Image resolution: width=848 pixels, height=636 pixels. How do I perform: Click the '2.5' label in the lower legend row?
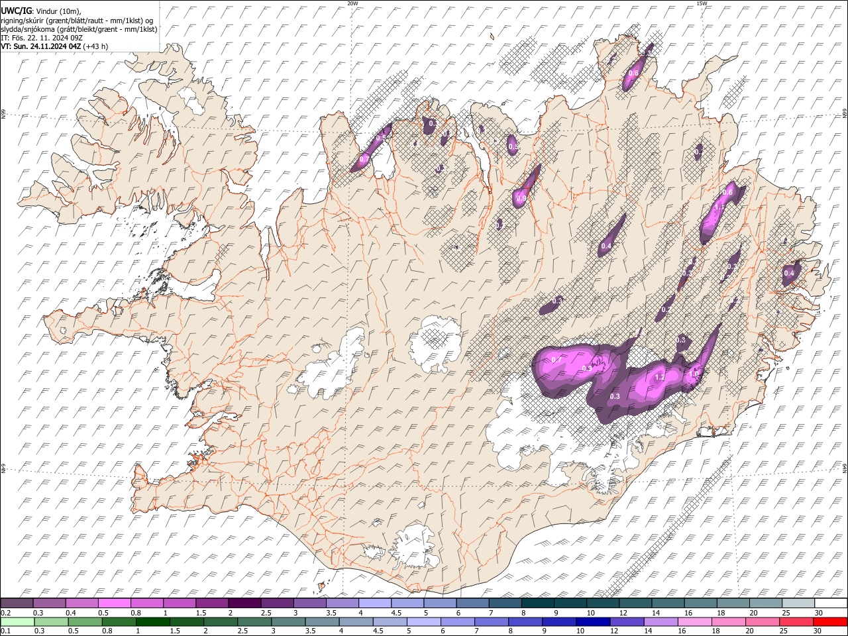point(243,631)
